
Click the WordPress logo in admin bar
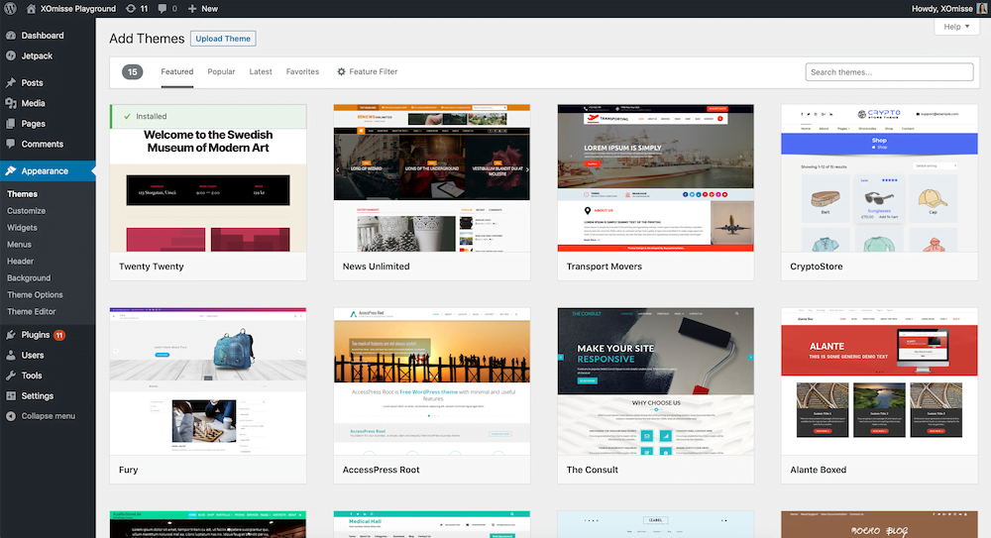(10, 9)
